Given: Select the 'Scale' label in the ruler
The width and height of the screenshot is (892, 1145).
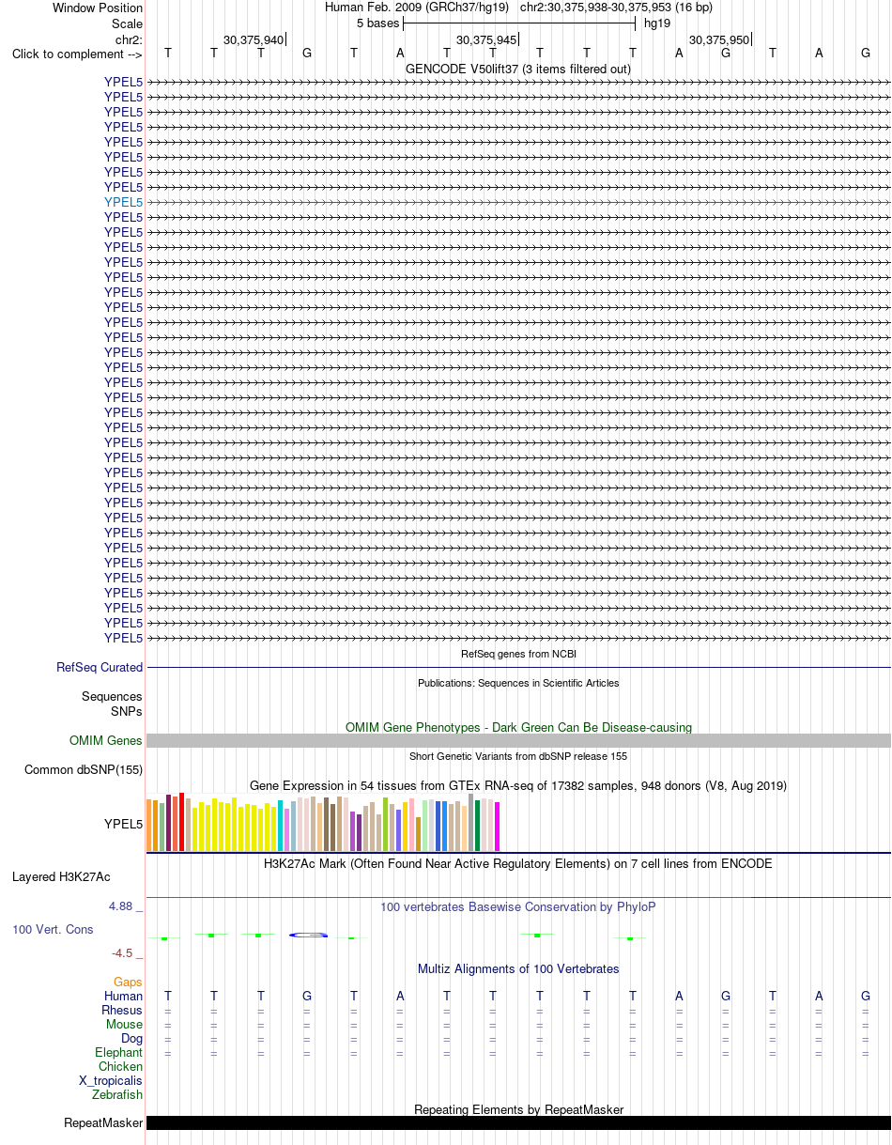Looking at the screenshot, I should [127, 23].
